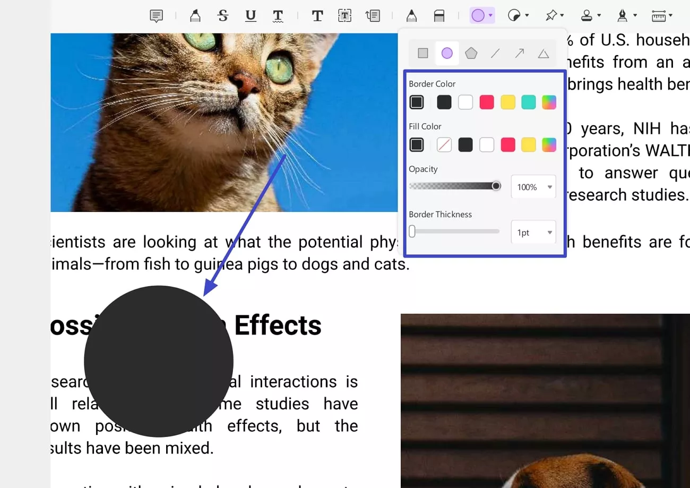Set border color to white
This screenshot has width=690, height=488.
(x=465, y=102)
